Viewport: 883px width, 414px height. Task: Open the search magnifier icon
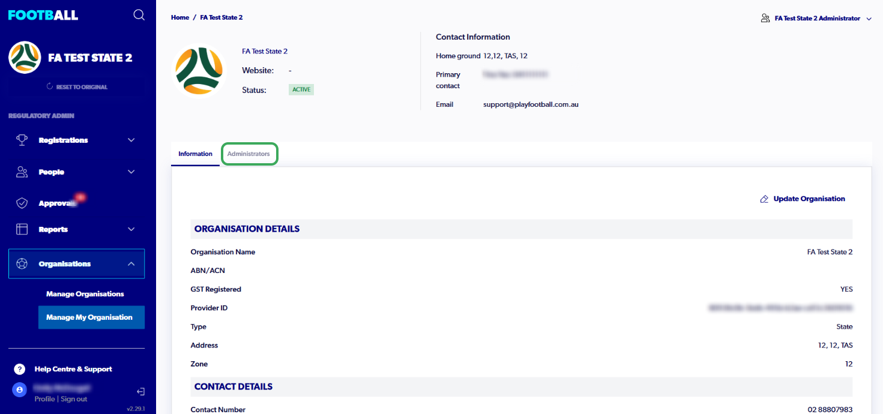[x=139, y=15]
